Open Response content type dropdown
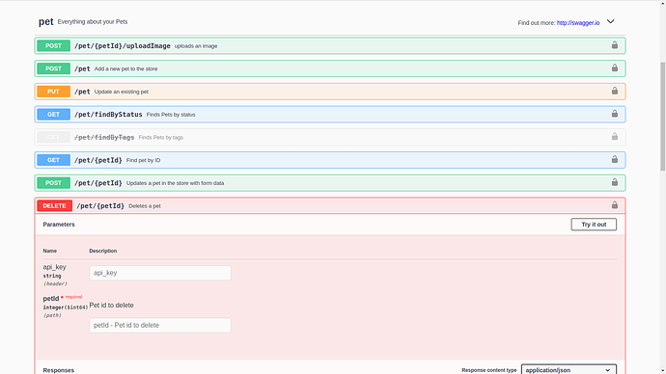This screenshot has width=666, height=374. point(569,370)
